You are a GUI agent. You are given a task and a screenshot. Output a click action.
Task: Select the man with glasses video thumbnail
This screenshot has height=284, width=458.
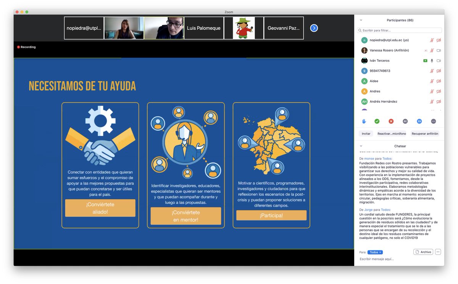coord(164,28)
